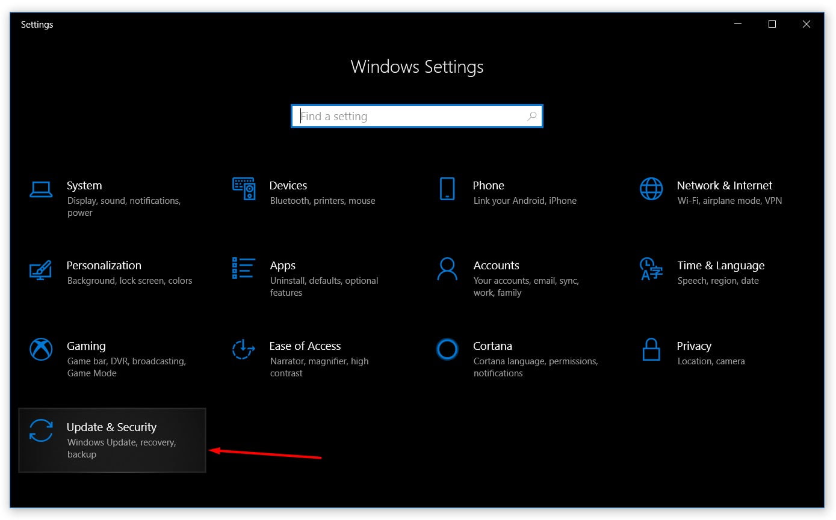Open the Privacy title
836x520 pixels.
694,346
